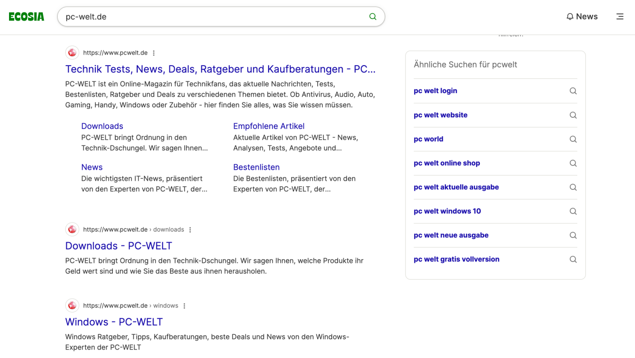The height and width of the screenshot is (358, 635).
Task: Click the search icon next to pc welt aktuelle ausgabe
Action: [x=573, y=187]
